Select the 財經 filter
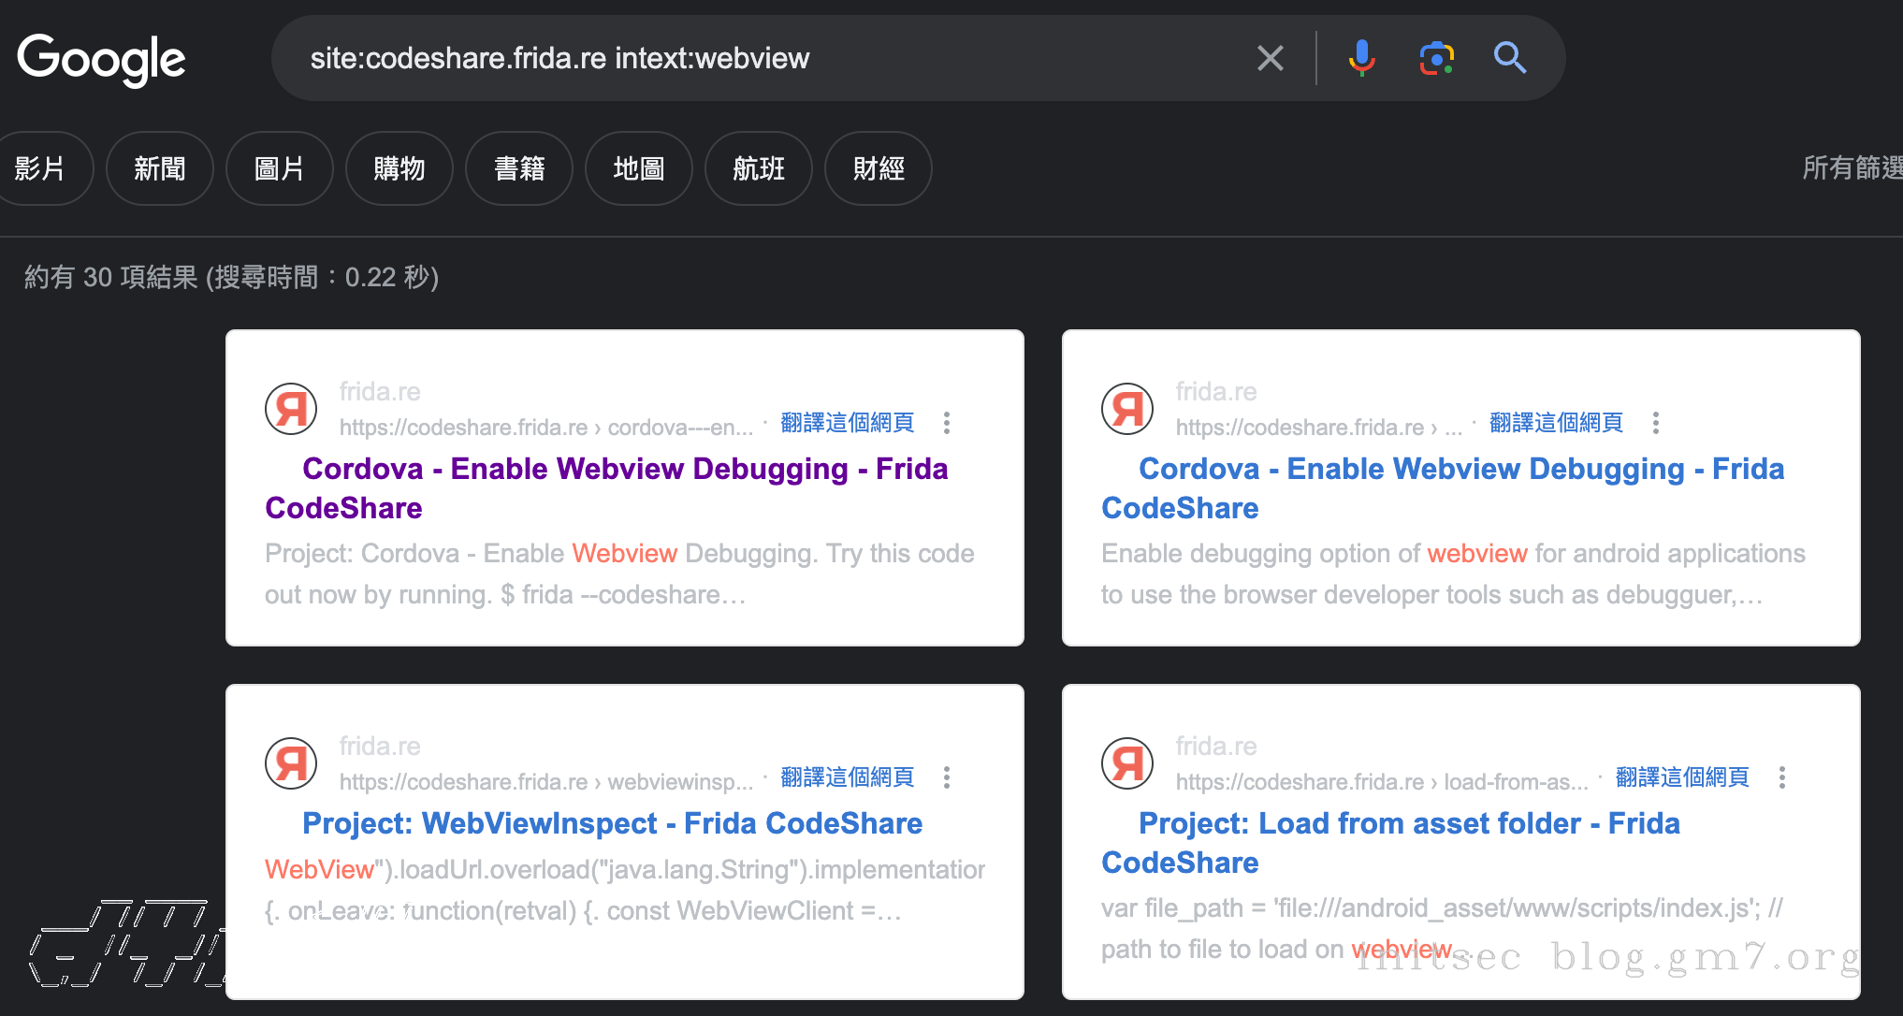 coord(878,168)
